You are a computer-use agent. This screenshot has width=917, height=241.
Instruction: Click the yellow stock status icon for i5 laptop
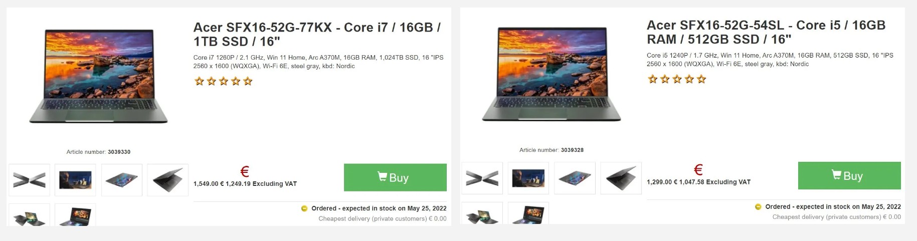[x=758, y=207]
